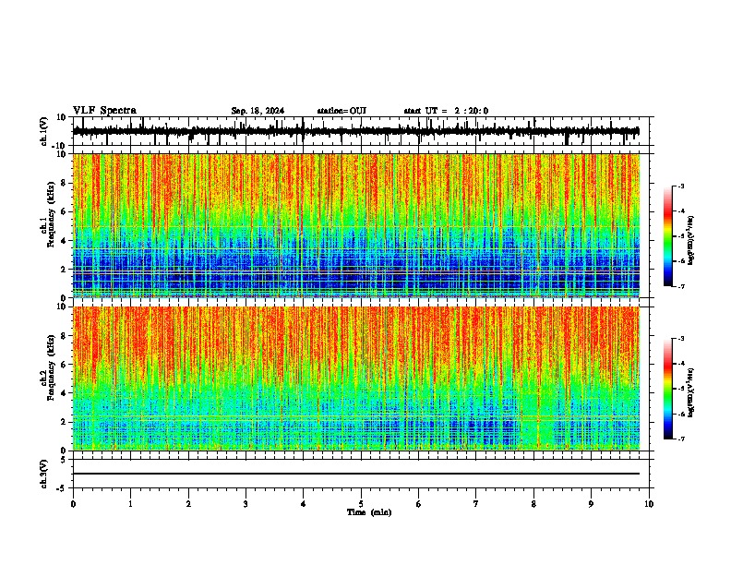Click time axis tick label 4
Image resolution: width=731 pixels, height=565 pixels.
tap(304, 504)
